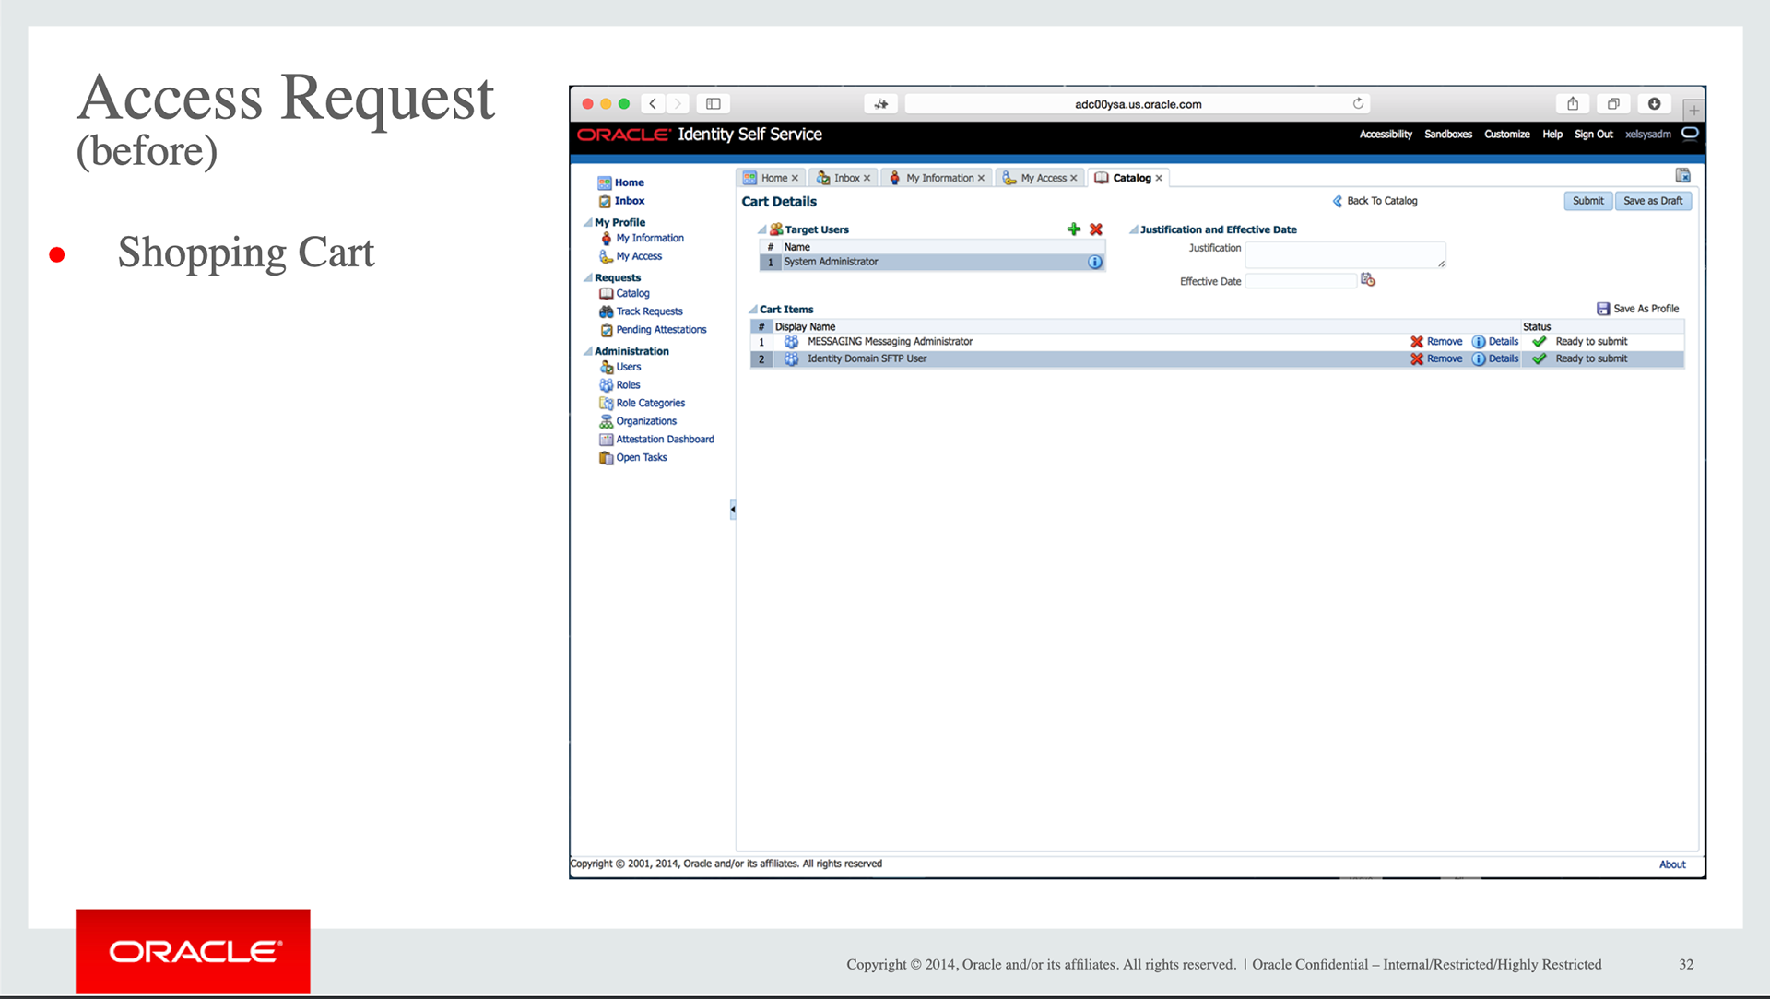Click the Customize link in header
Screen dimensions: 1770x999
pyautogui.click(x=1507, y=135)
